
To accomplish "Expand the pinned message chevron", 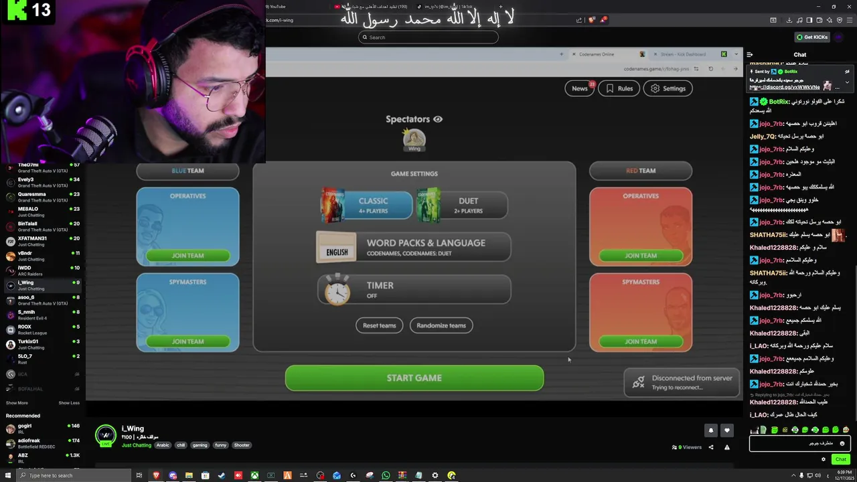I will click(847, 82).
